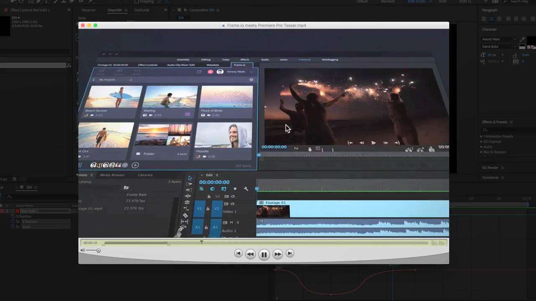Screen dimensions: 536x301
Task: Select the Color workspace
Action: [226, 59]
